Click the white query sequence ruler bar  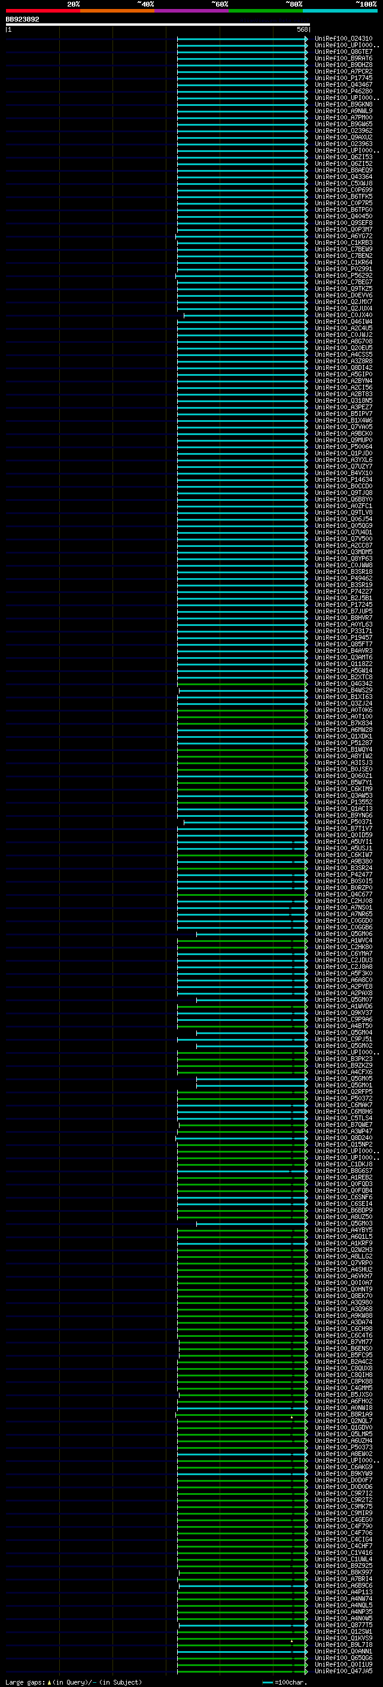pyautogui.click(x=158, y=24)
